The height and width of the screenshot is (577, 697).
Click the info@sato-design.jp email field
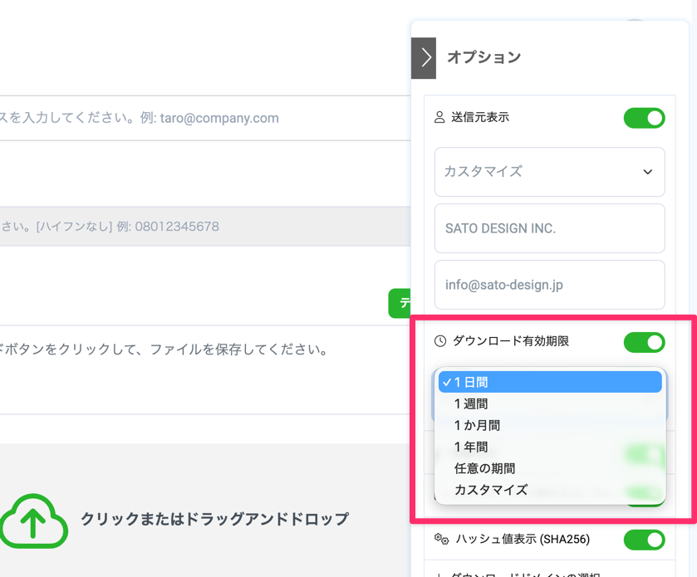549,285
